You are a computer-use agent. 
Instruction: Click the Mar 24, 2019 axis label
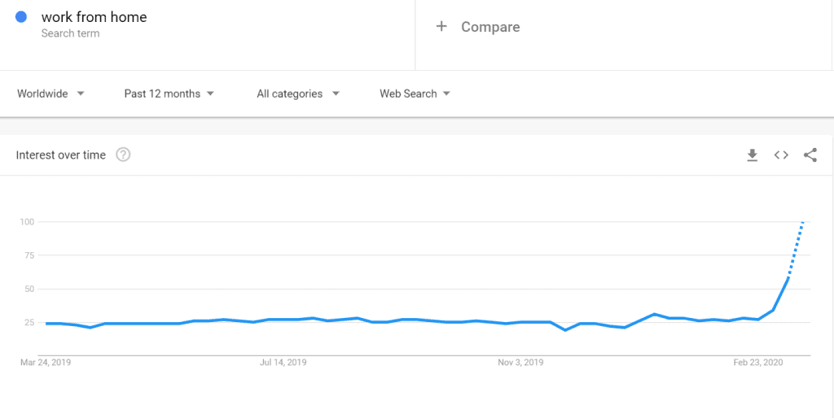(46, 363)
